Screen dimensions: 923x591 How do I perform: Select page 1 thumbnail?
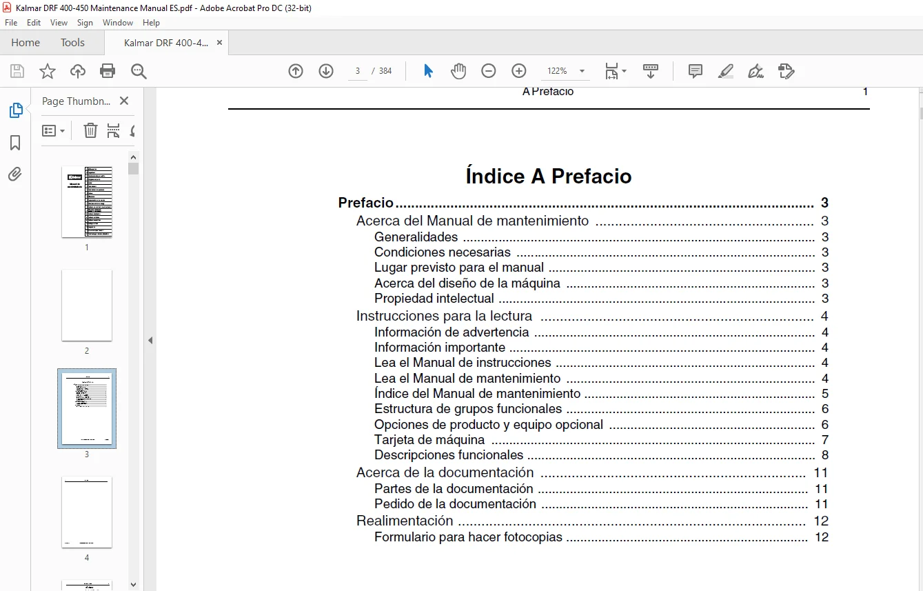87,201
